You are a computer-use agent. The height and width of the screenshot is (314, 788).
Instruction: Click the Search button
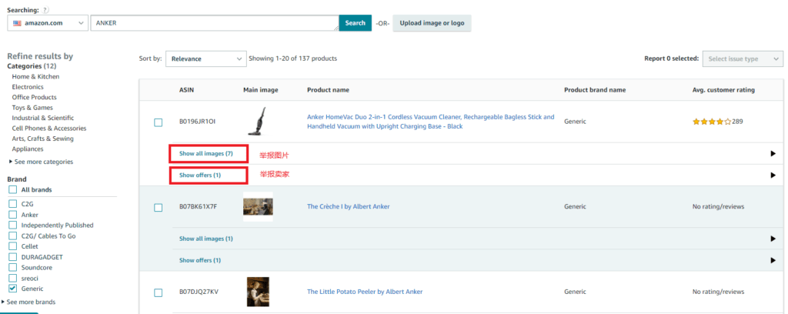coord(356,23)
